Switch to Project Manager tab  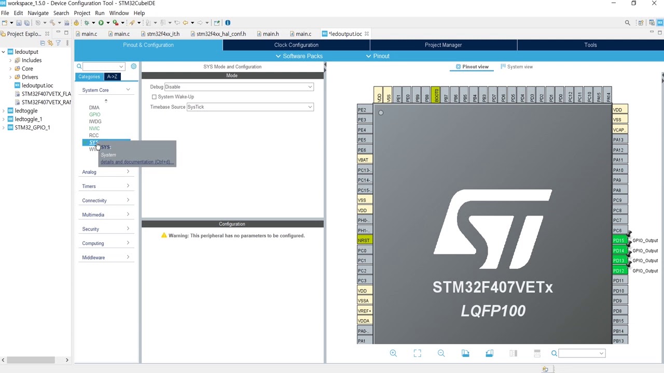point(443,45)
